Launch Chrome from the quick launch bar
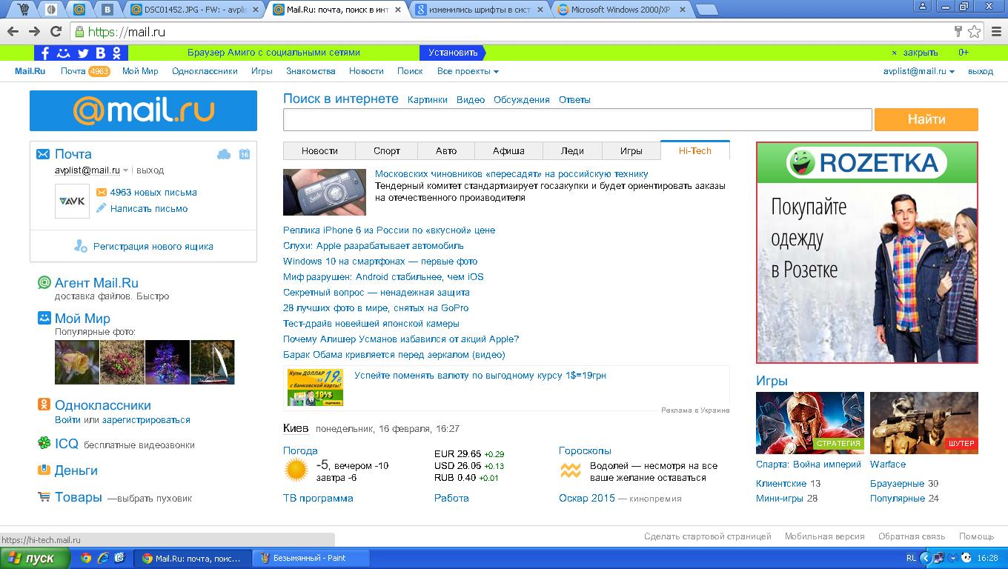 point(86,558)
